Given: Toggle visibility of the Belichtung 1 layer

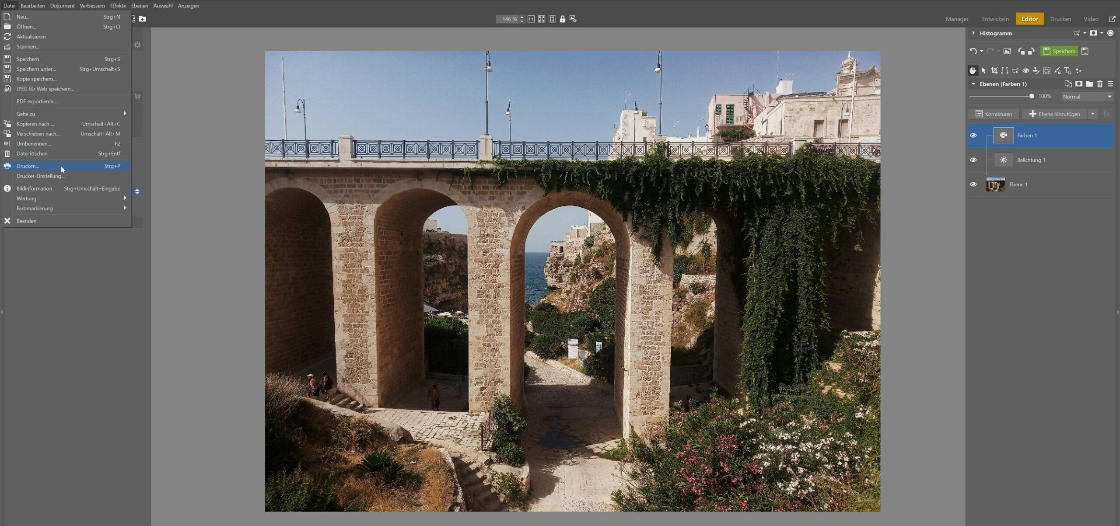Looking at the screenshot, I should pyautogui.click(x=973, y=160).
